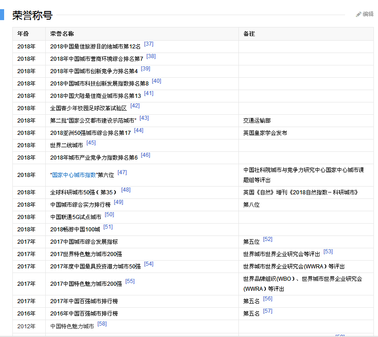Select the 荣誉称号 section heading
The height and width of the screenshot is (337, 378).
pos(32,15)
